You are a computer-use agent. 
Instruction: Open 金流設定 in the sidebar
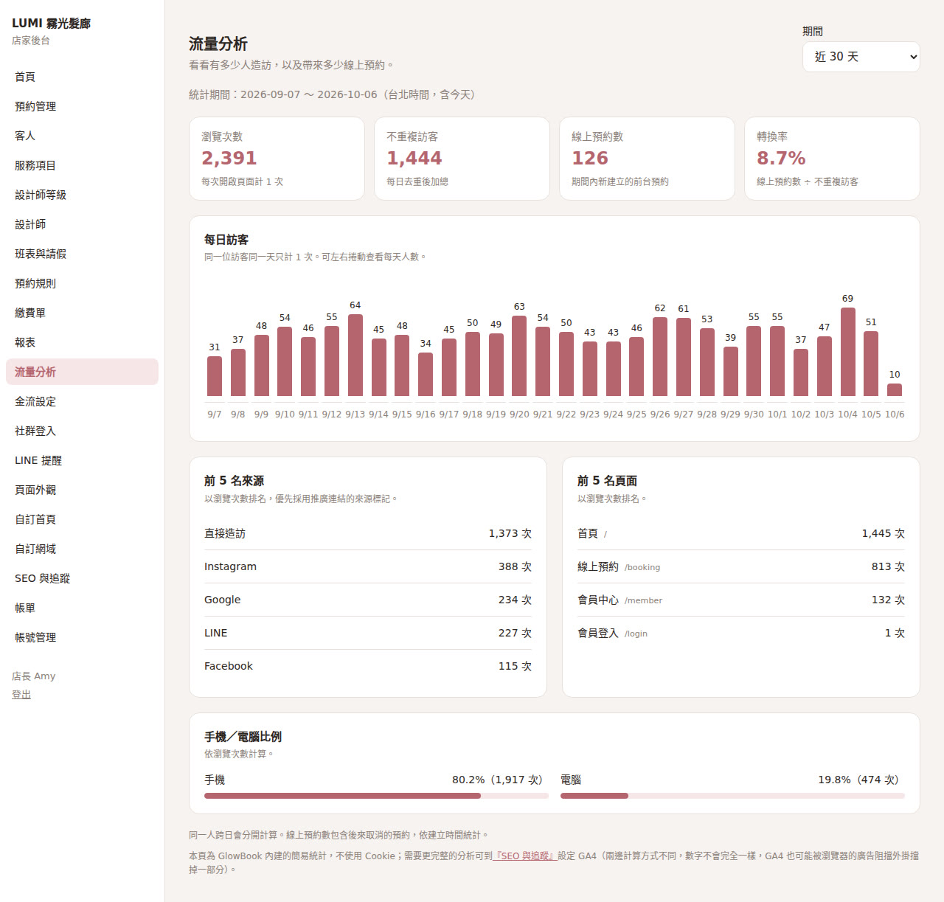coord(82,401)
